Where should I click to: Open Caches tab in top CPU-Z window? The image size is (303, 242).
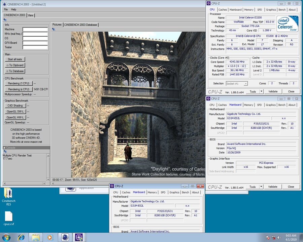tap(223, 10)
